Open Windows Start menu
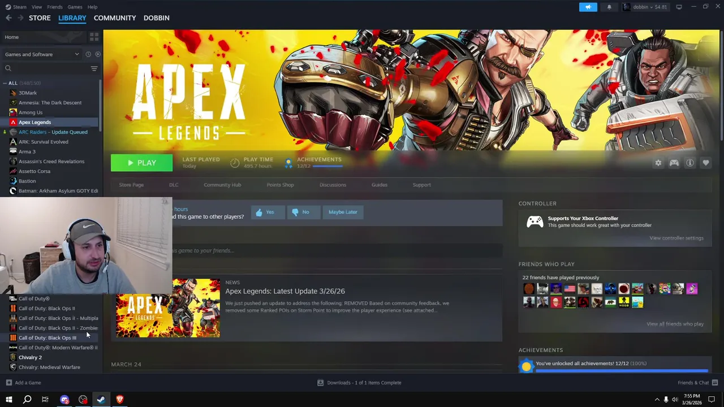Viewport: 724px width, 407px height. (x=8, y=400)
